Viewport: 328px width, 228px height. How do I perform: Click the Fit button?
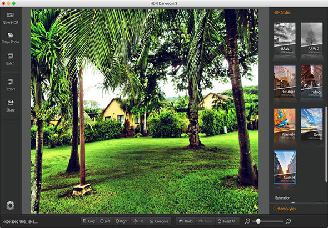(138, 221)
